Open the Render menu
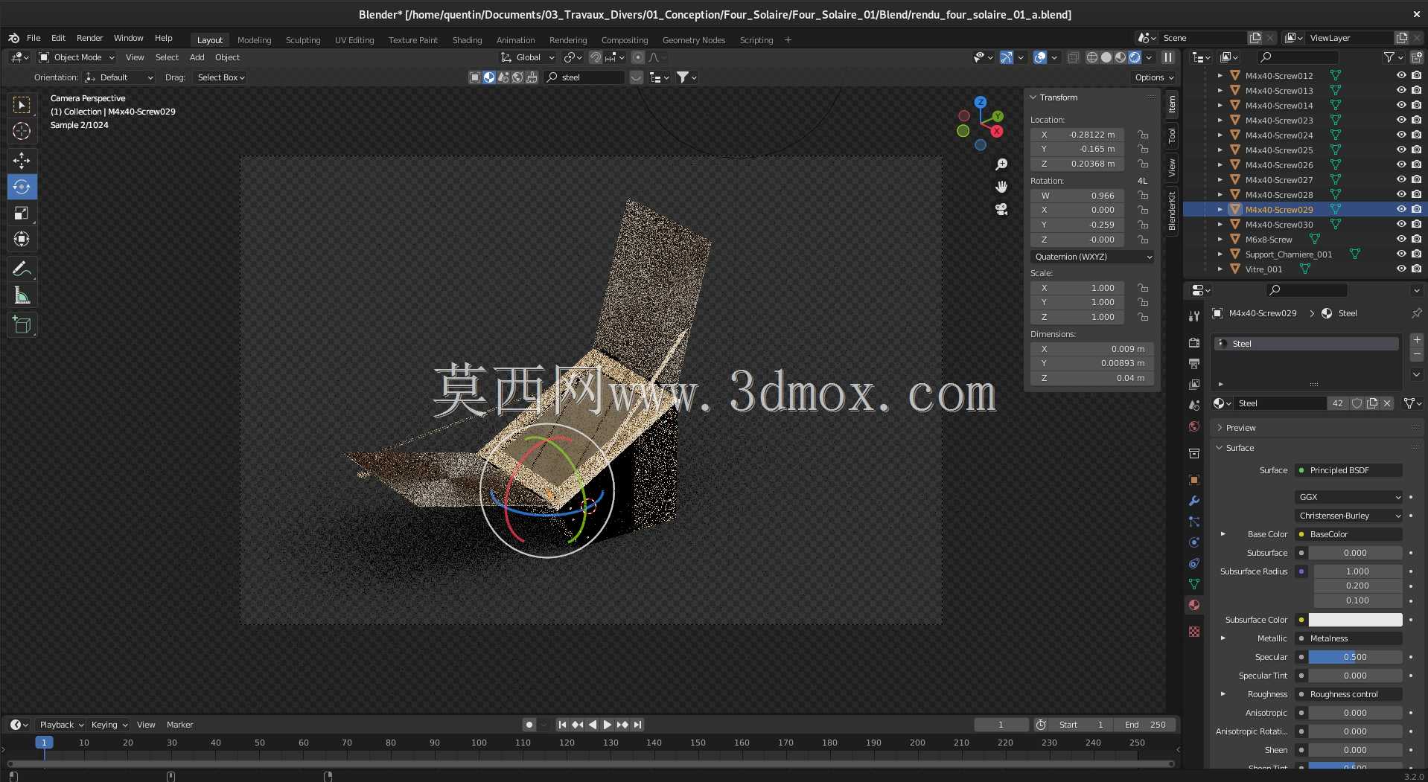 tap(89, 38)
